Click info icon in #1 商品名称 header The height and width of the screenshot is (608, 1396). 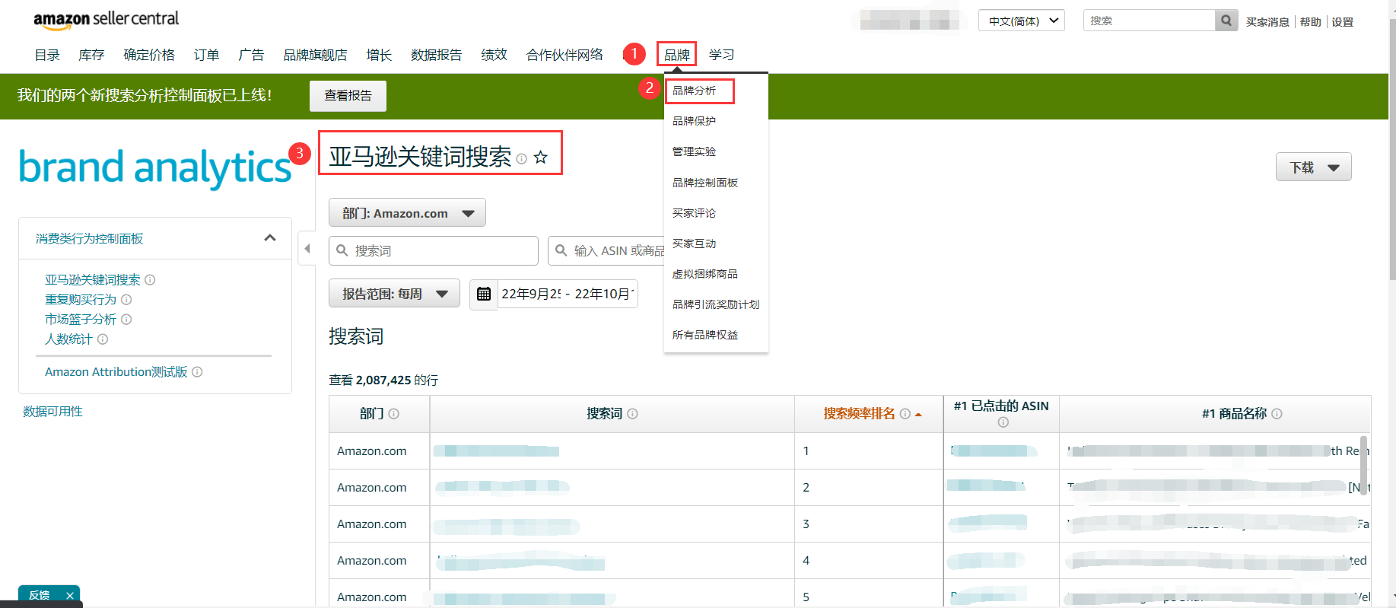(x=1277, y=414)
